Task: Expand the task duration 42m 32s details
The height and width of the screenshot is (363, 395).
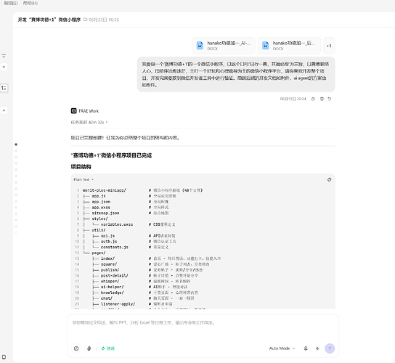Action: [x=89, y=122]
